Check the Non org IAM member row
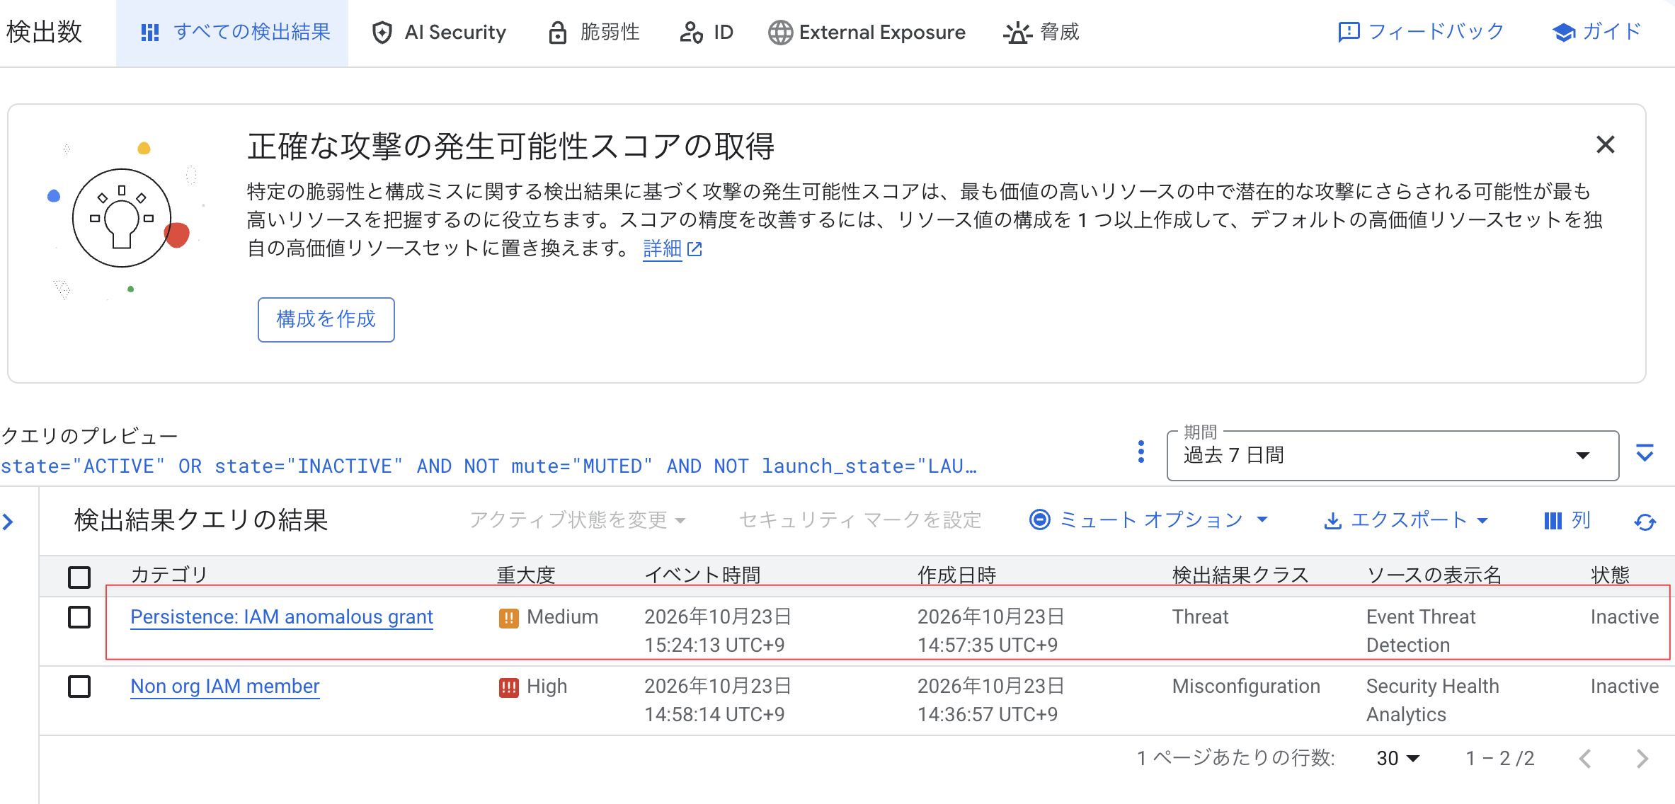Viewport: 1675px width, 804px height. [x=79, y=687]
